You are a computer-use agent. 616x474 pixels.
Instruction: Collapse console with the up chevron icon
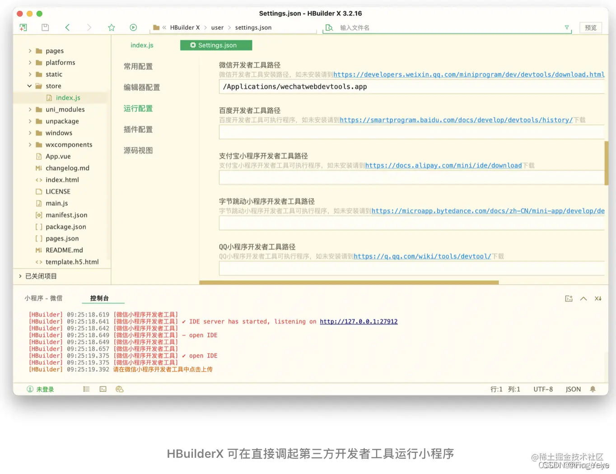(x=583, y=299)
